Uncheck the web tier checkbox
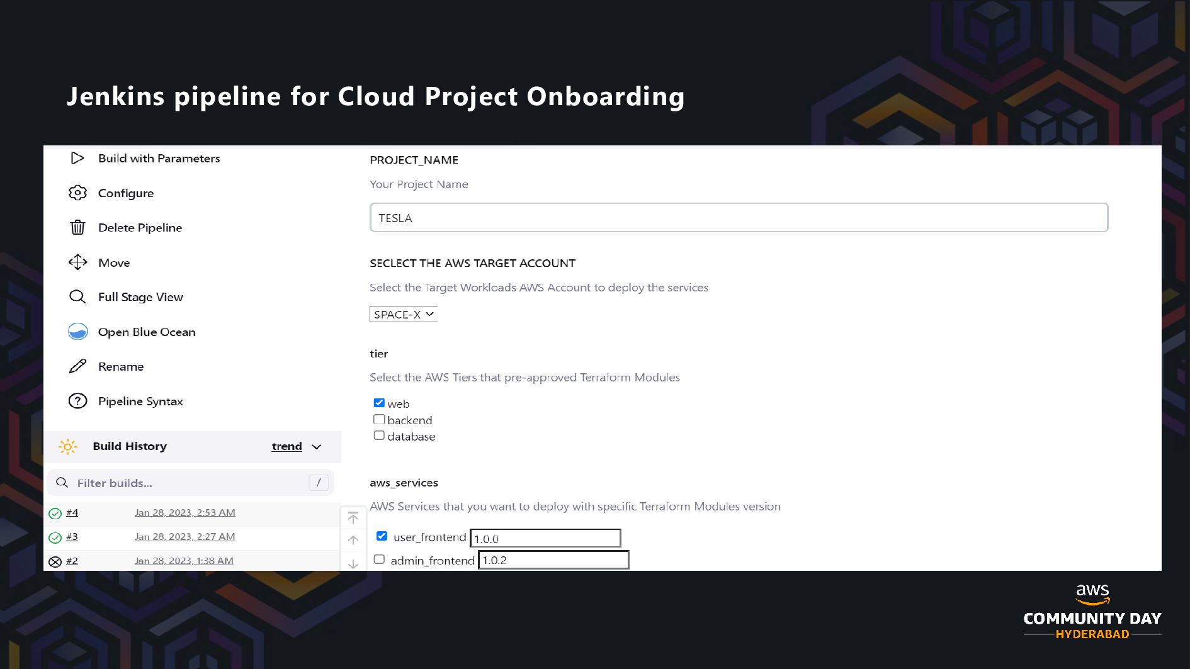Viewport: 1190px width, 669px height. (x=379, y=403)
